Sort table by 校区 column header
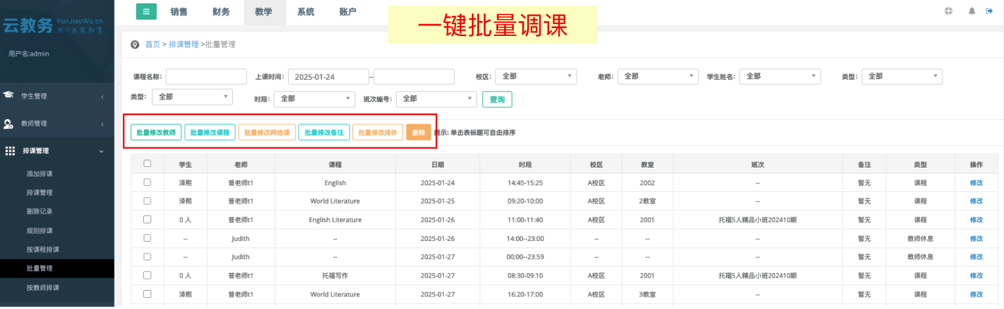 click(596, 164)
